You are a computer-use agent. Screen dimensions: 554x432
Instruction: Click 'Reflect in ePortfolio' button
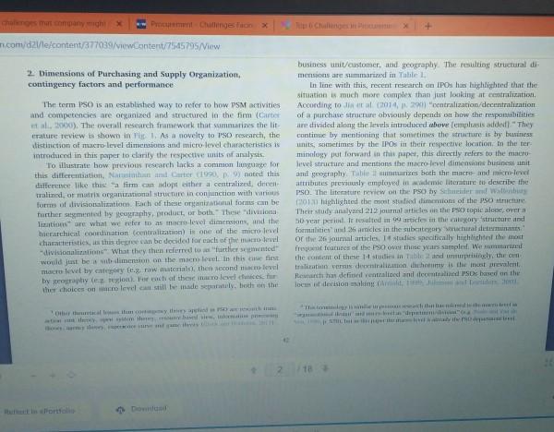coord(39,411)
